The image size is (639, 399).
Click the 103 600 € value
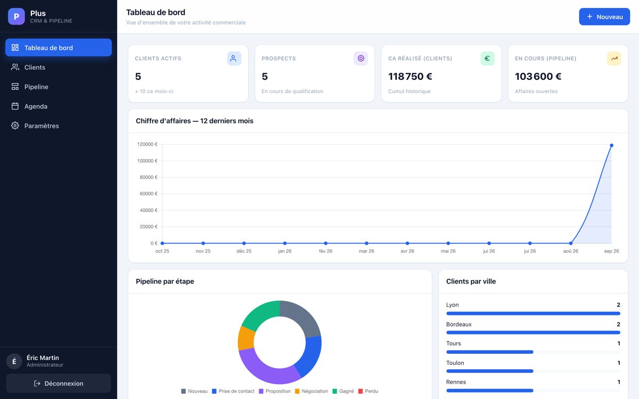(538, 77)
